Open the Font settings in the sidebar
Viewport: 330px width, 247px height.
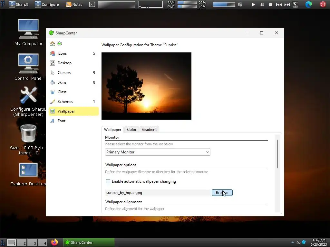(73, 121)
